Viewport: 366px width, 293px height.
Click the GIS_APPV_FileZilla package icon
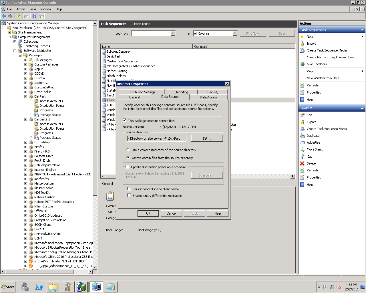(31, 261)
